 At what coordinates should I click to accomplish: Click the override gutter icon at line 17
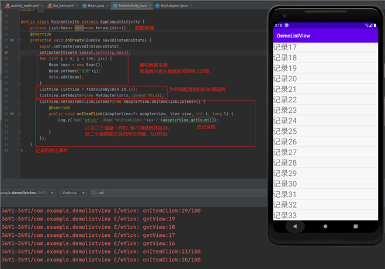point(12,40)
